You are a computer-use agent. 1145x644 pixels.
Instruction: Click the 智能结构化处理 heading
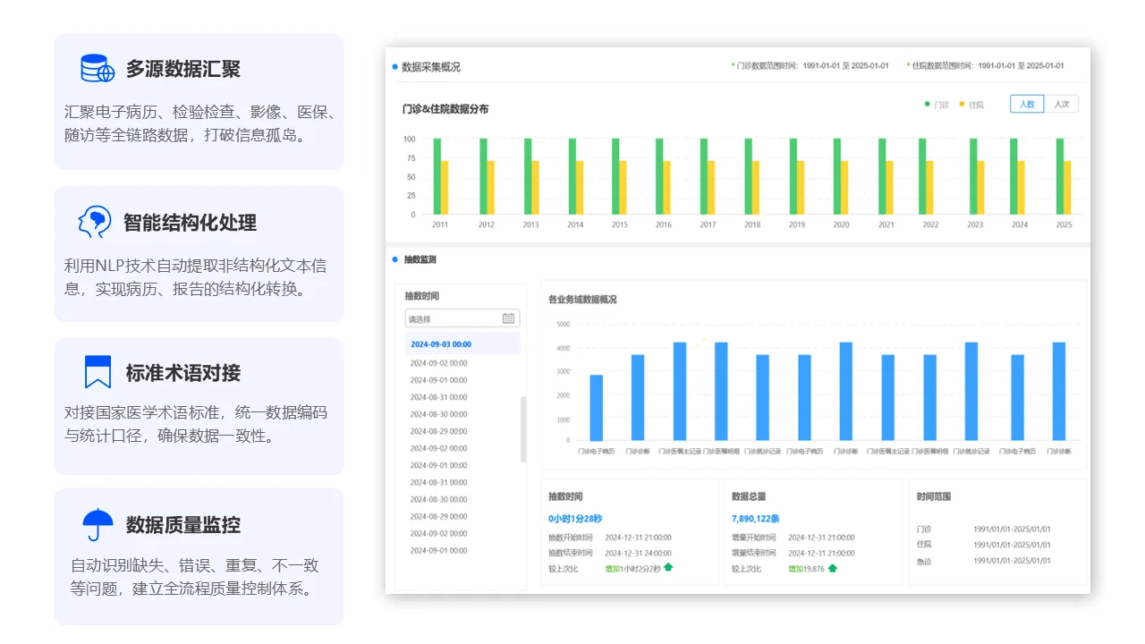190,223
